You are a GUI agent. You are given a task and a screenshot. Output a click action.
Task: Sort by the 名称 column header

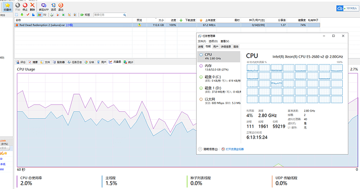(18, 20)
